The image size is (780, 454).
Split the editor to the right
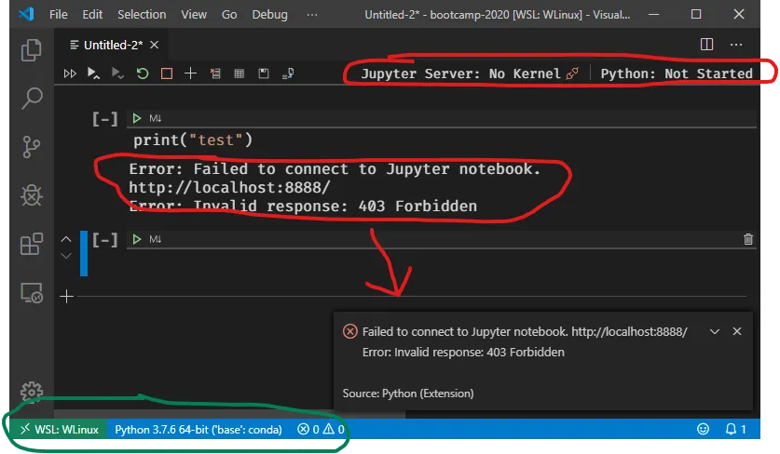(706, 45)
